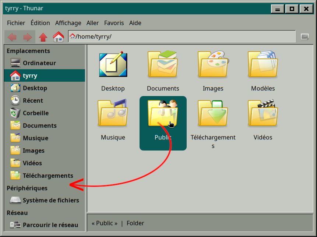This screenshot has height=237, width=317.
Task: Open Documents shortcut in the sidebar
Action: click(x=45, y=125)
